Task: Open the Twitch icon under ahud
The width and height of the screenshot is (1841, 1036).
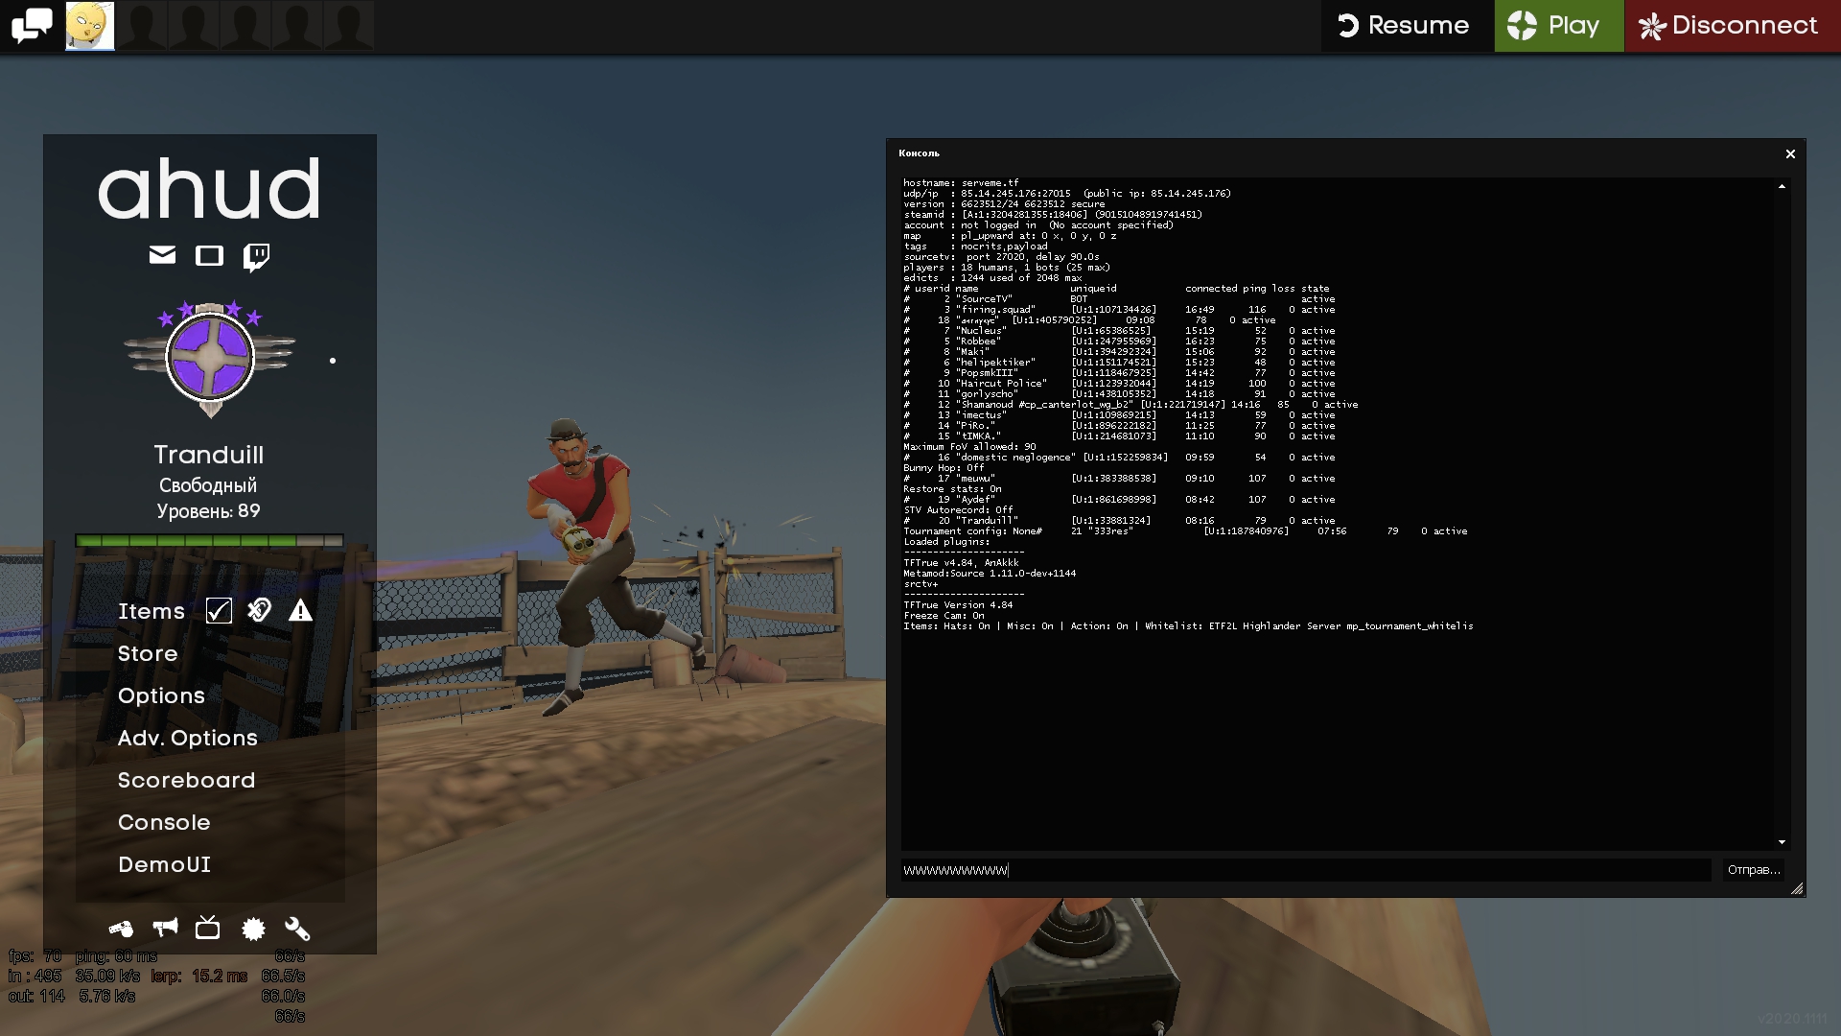Action: click(x=256, y=257)
